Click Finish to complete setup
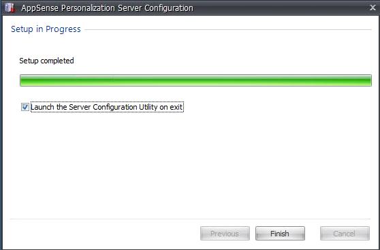 280,234
